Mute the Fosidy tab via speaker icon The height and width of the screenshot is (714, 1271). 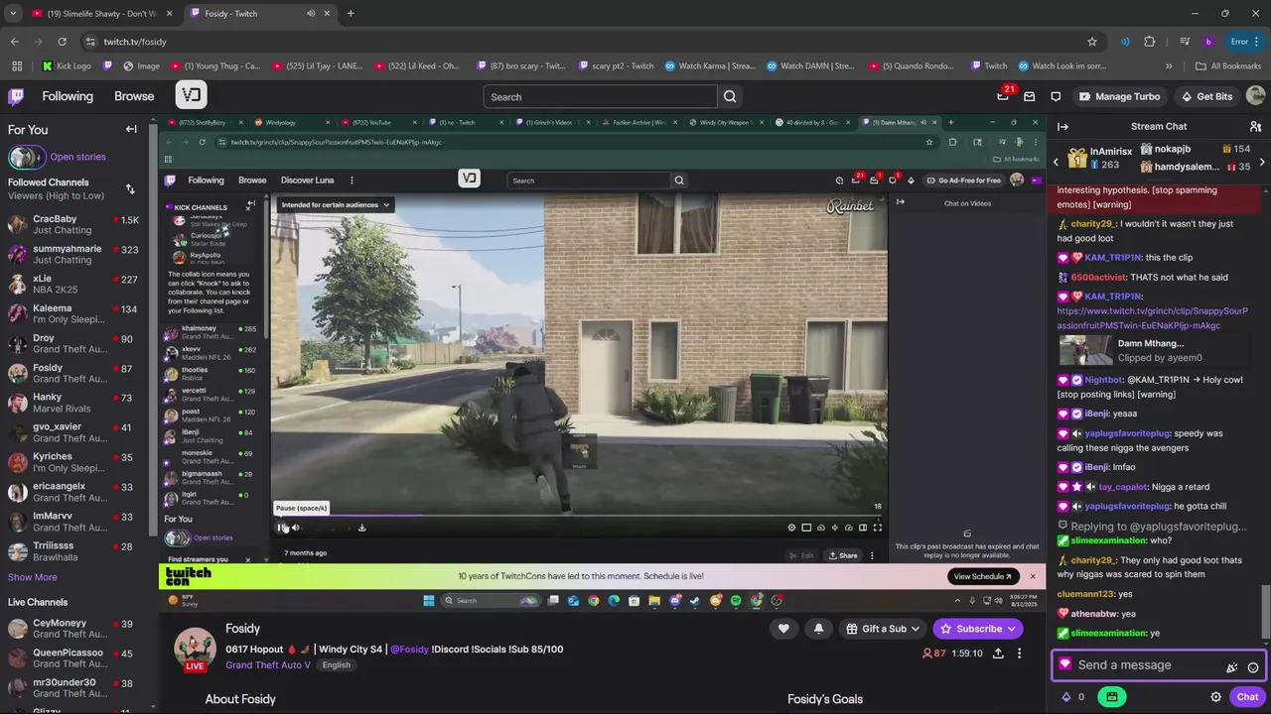[x=311, y=13]
